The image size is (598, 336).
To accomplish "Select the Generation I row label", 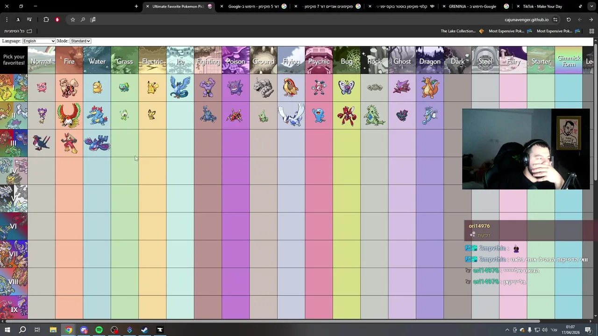I will tap(14, 88).
